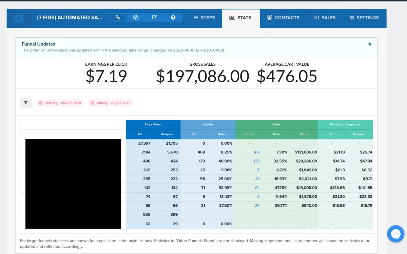
Task: Open the filter funnel icon button
Action: (26, 103)
